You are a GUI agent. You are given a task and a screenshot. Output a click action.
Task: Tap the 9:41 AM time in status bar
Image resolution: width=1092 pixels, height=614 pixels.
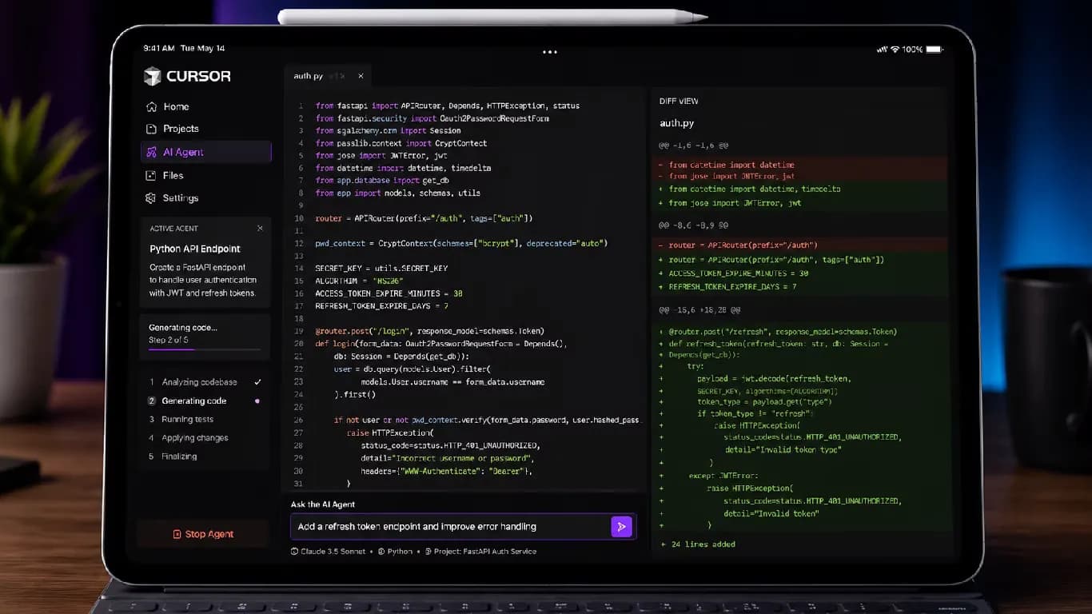159,49
